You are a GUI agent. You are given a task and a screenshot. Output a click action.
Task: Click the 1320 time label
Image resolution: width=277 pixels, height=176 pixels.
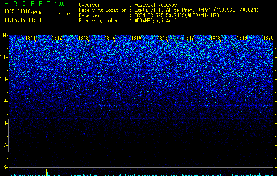[x=268, y=38]
